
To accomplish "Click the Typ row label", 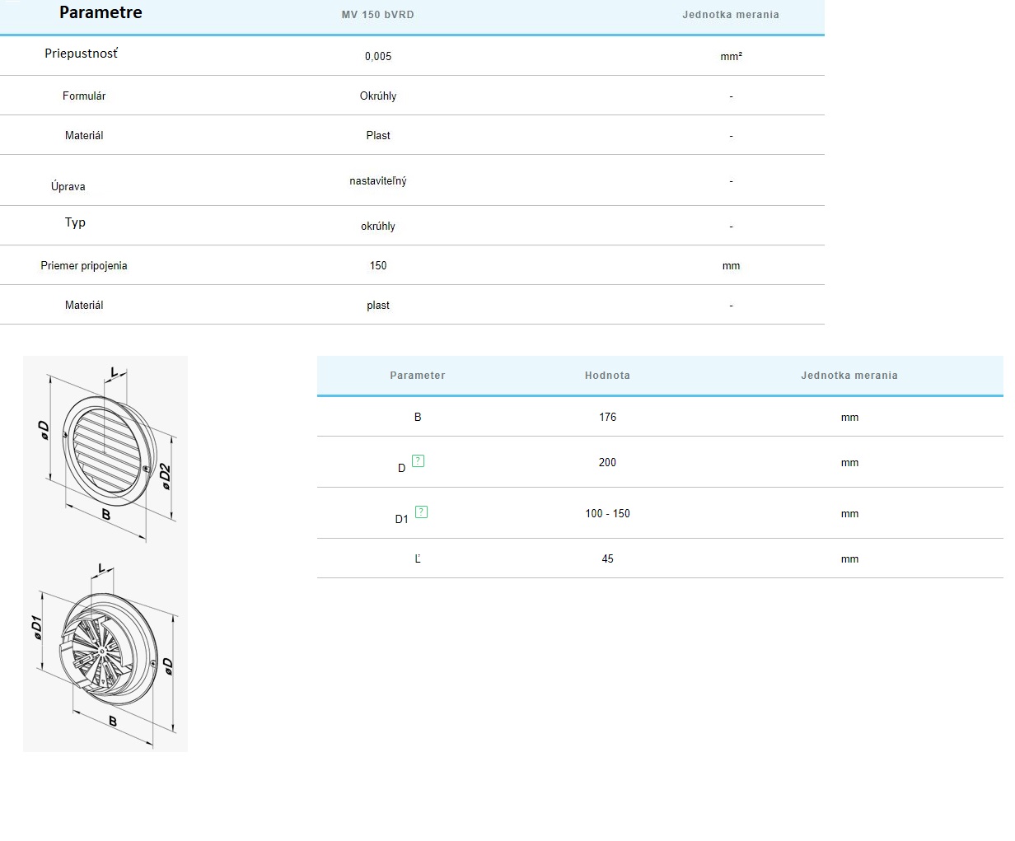I will pyautogui.click(x=75, y=222).
